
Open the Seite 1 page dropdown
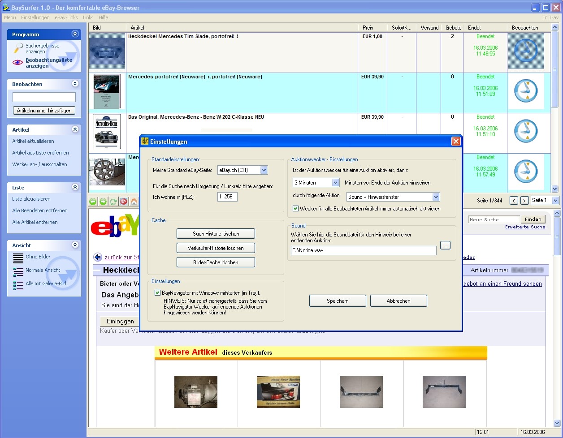(555, 201)
